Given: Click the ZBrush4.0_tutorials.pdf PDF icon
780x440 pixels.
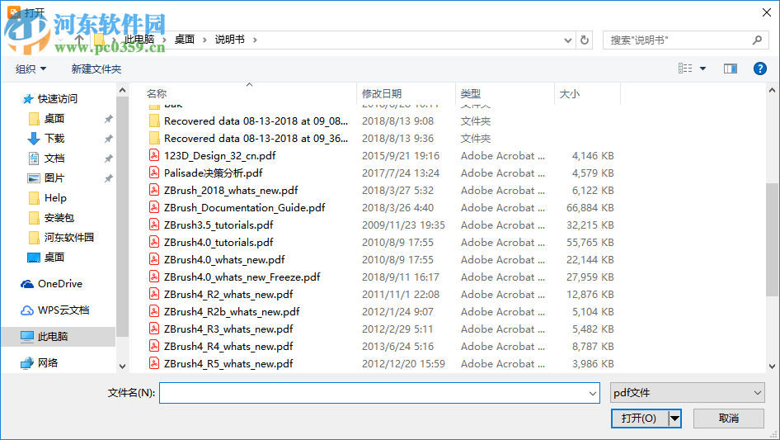Looking at the screenshot, I should click(154, 242).
